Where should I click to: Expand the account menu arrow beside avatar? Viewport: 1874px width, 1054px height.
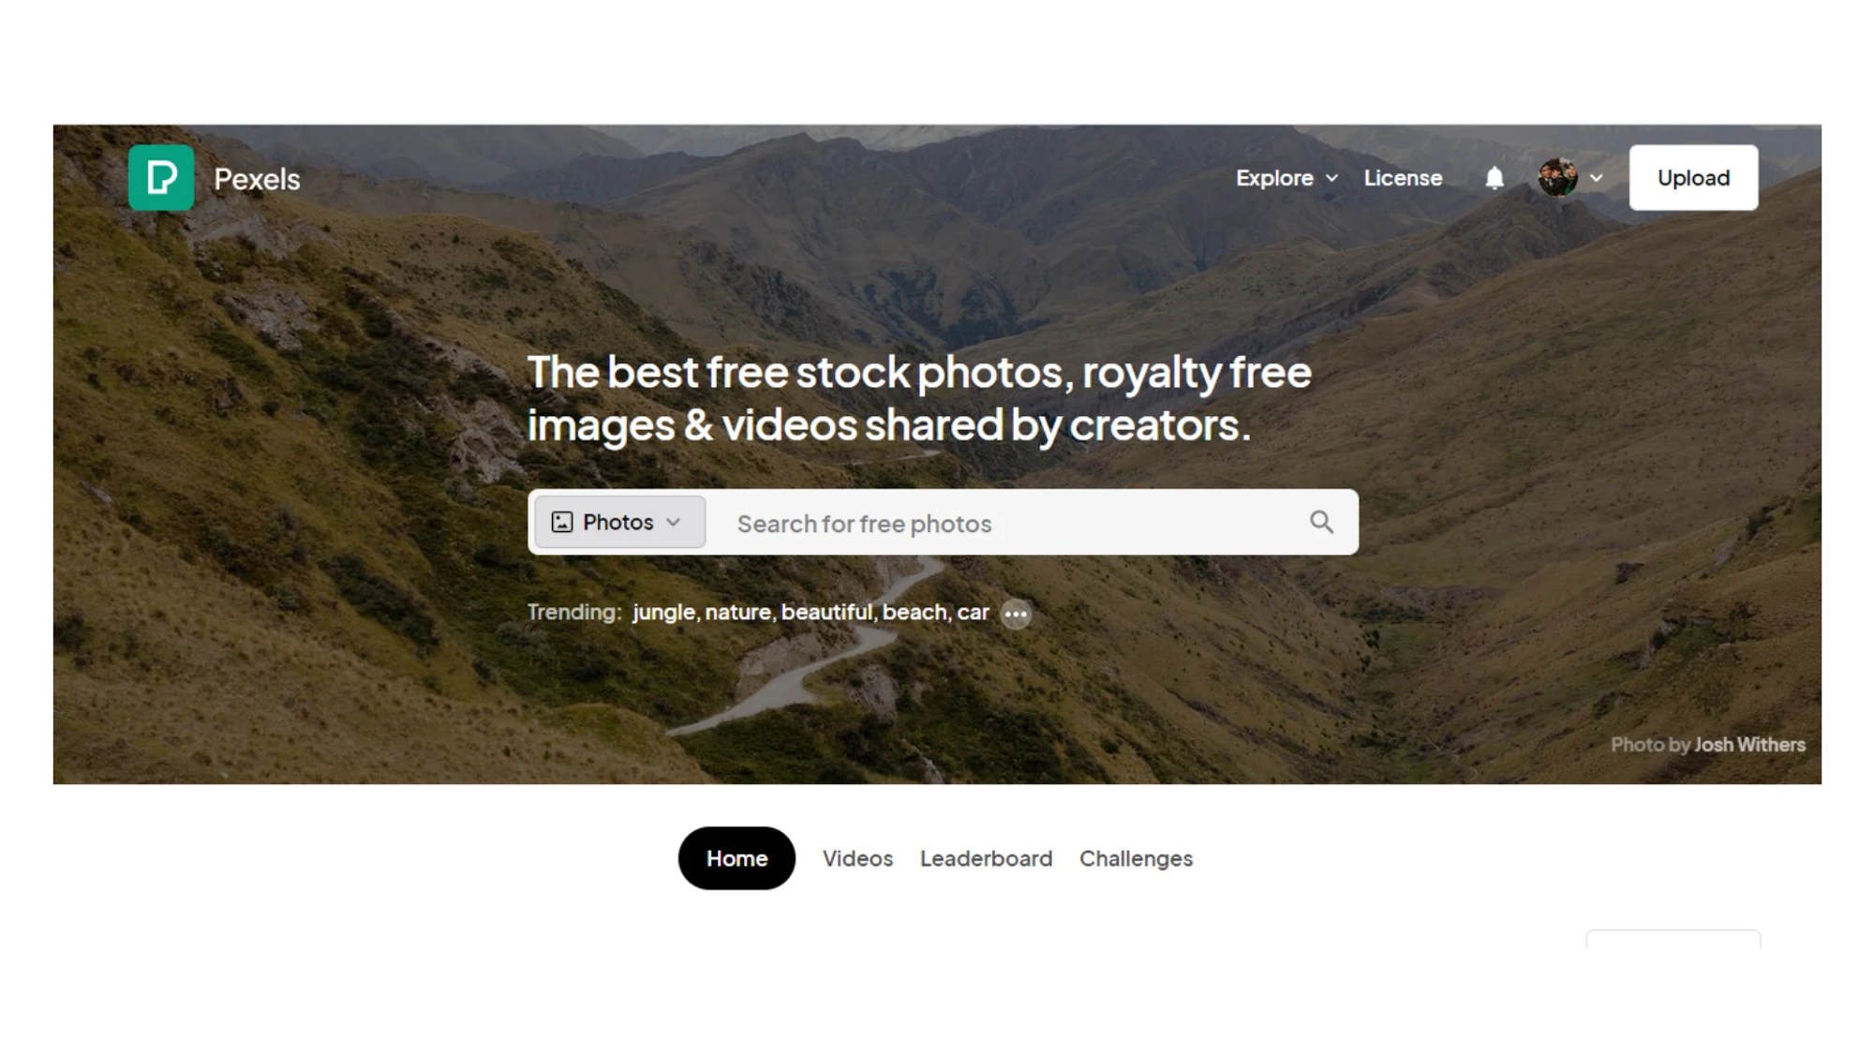(1597, 178)
